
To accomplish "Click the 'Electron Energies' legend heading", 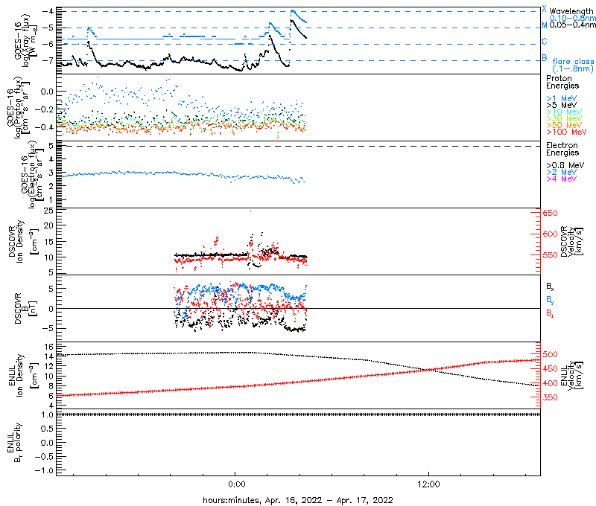I will [562, 149].
